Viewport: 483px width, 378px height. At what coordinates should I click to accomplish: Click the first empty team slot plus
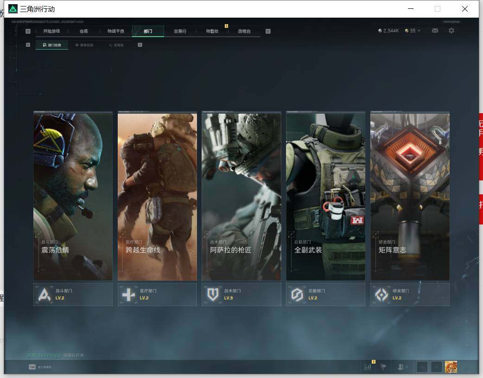coord(422,367)
